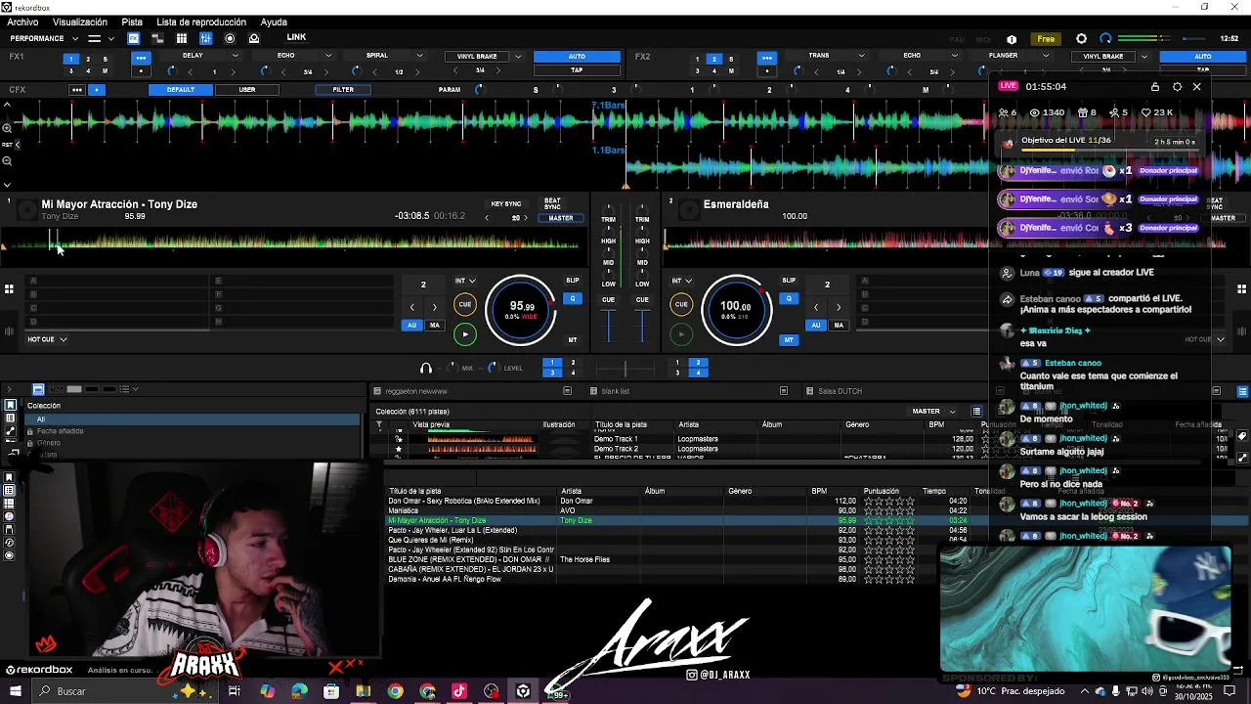Open settings gear in top bar

point(1081,39)
